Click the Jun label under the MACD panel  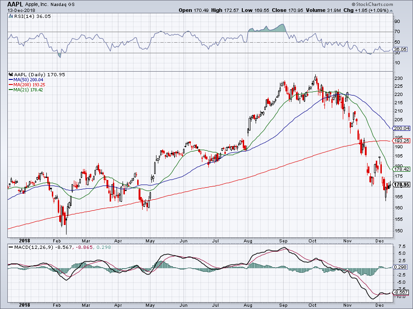tap(183, 305)
